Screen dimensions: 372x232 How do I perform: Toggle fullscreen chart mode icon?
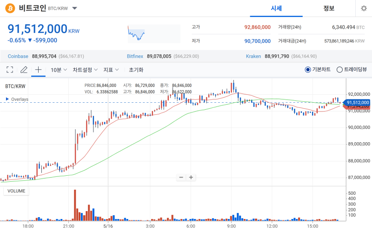[10, 70]
